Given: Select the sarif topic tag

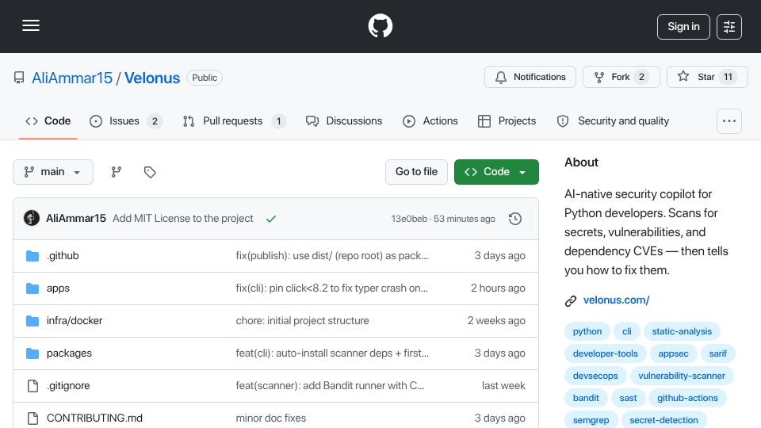Looking at the screenshot, I should click(718, 353).
